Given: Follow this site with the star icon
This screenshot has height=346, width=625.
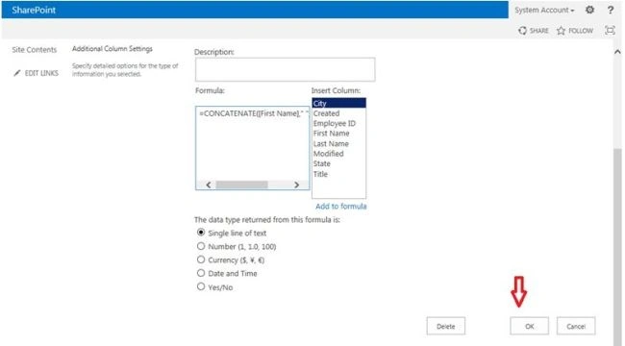Looking at the screenshot, I should tap(561, 31).
